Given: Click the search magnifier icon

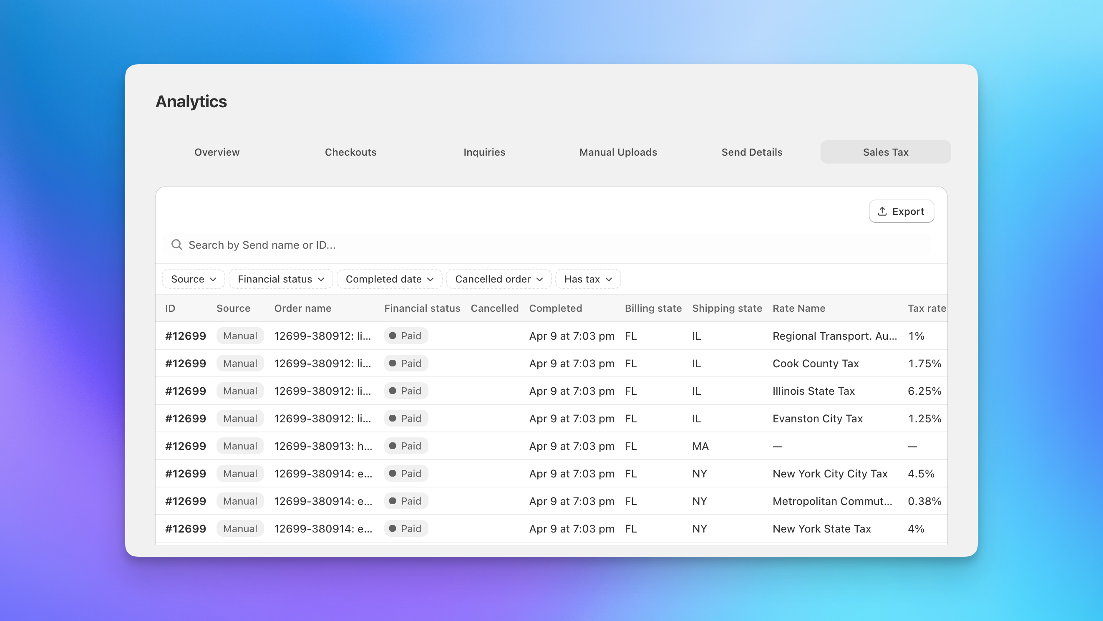Looking at the screenshot, I should (x=176, y=245).
